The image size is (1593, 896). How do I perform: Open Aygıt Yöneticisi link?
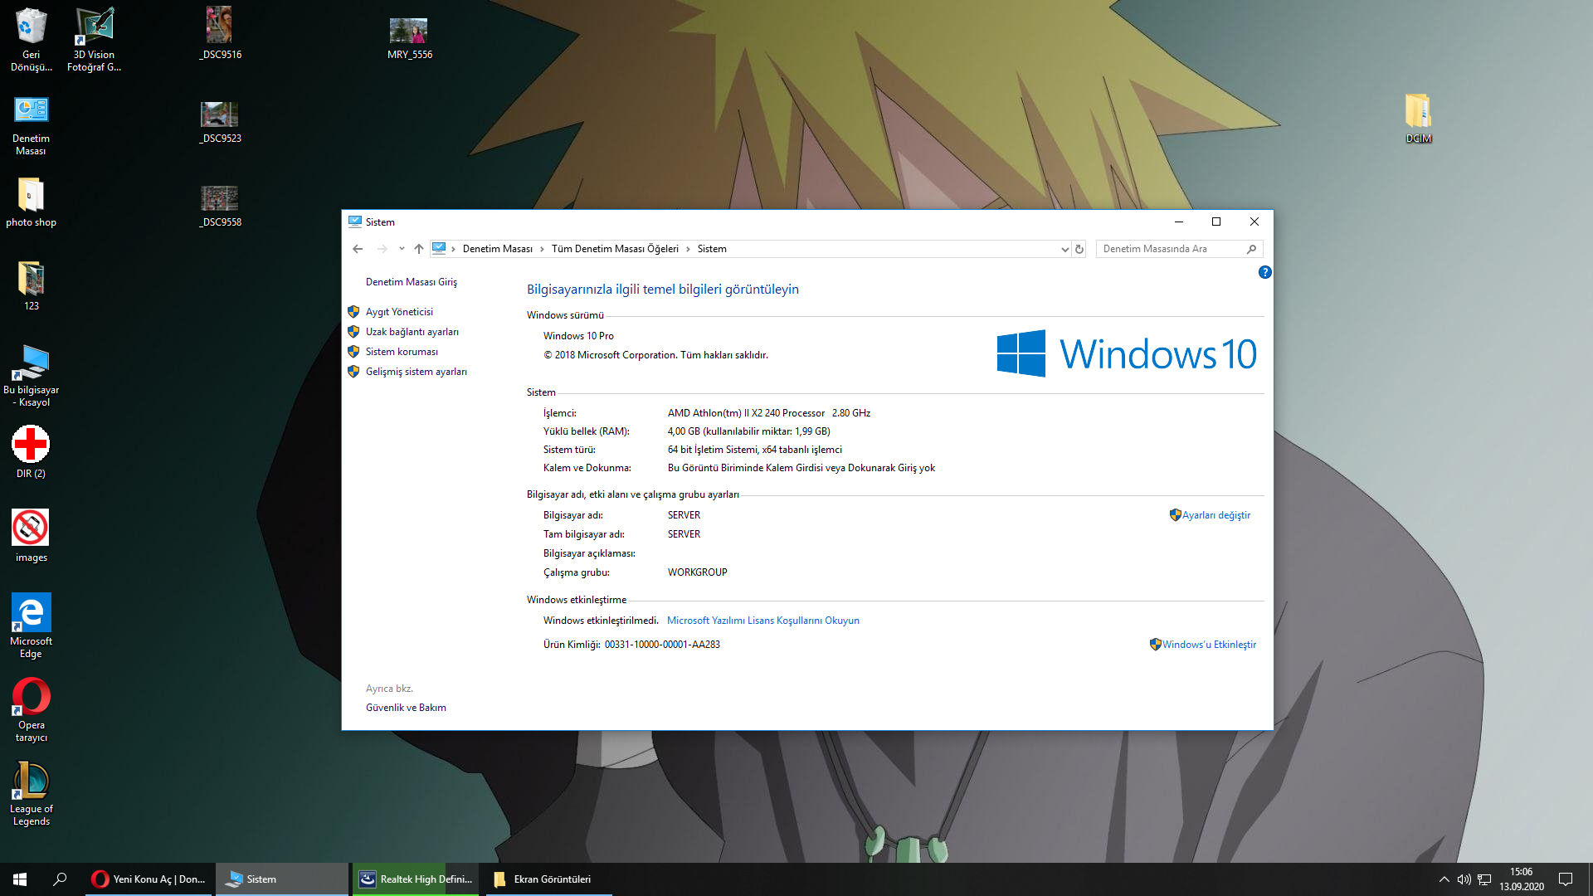[x=399, y=312]
